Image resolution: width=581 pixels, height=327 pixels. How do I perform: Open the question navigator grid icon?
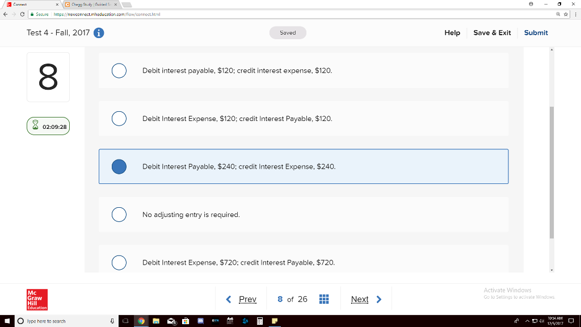point(324,299)
